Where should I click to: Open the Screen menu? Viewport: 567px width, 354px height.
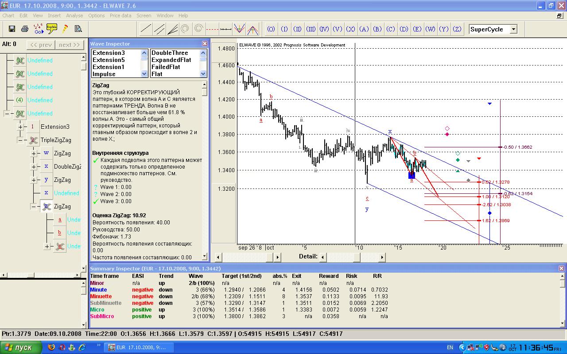pyautogui.click(x=144, y=15)
